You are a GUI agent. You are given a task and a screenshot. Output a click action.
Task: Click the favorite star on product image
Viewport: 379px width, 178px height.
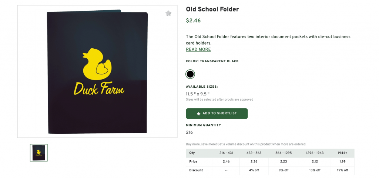pyautogui.click(x=168, y=13)
